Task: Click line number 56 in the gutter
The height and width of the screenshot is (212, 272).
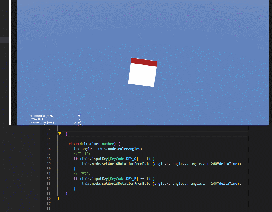Action: (49, 198)
